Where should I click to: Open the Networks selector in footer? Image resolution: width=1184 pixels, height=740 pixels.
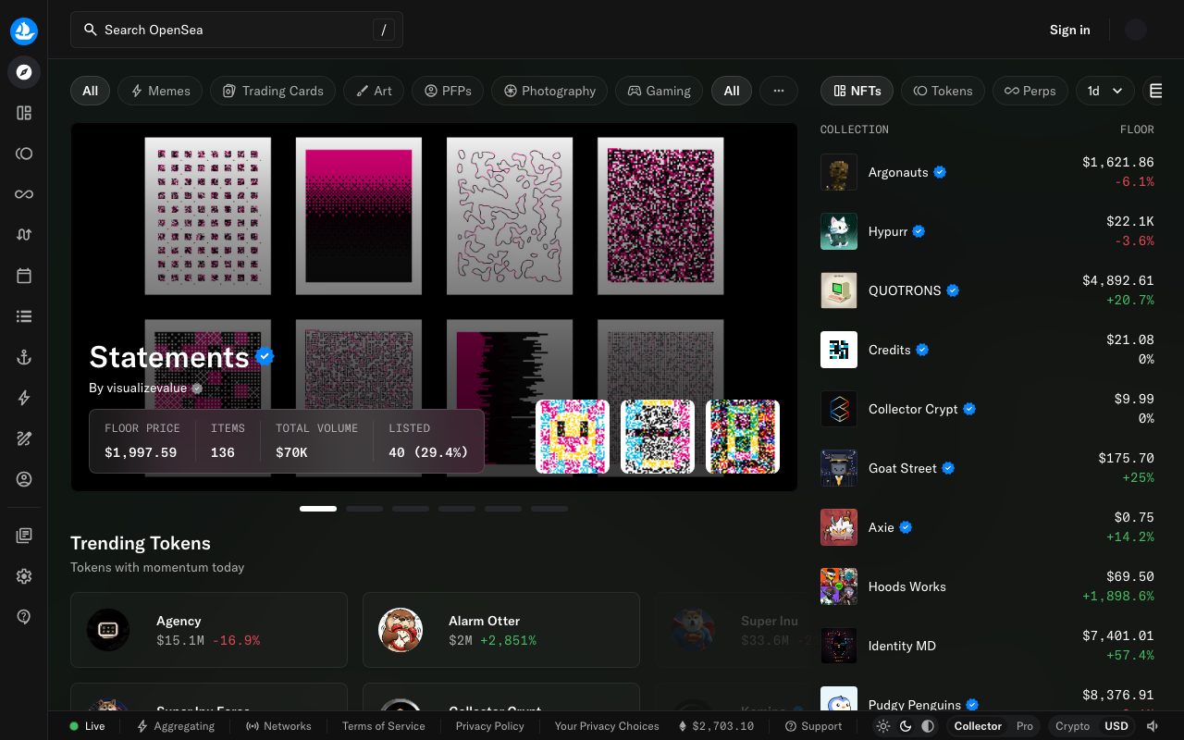click(x=278, y=726)
